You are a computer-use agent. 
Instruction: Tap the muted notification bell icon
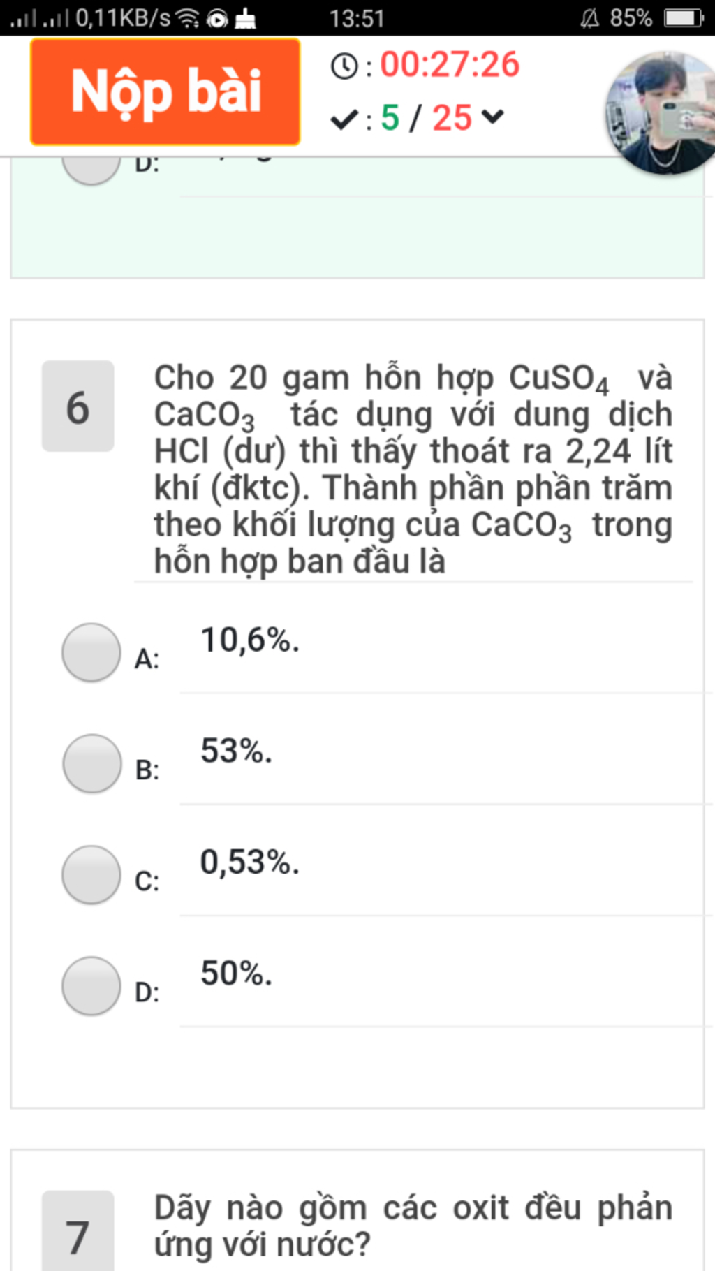(x=590, y=18)
